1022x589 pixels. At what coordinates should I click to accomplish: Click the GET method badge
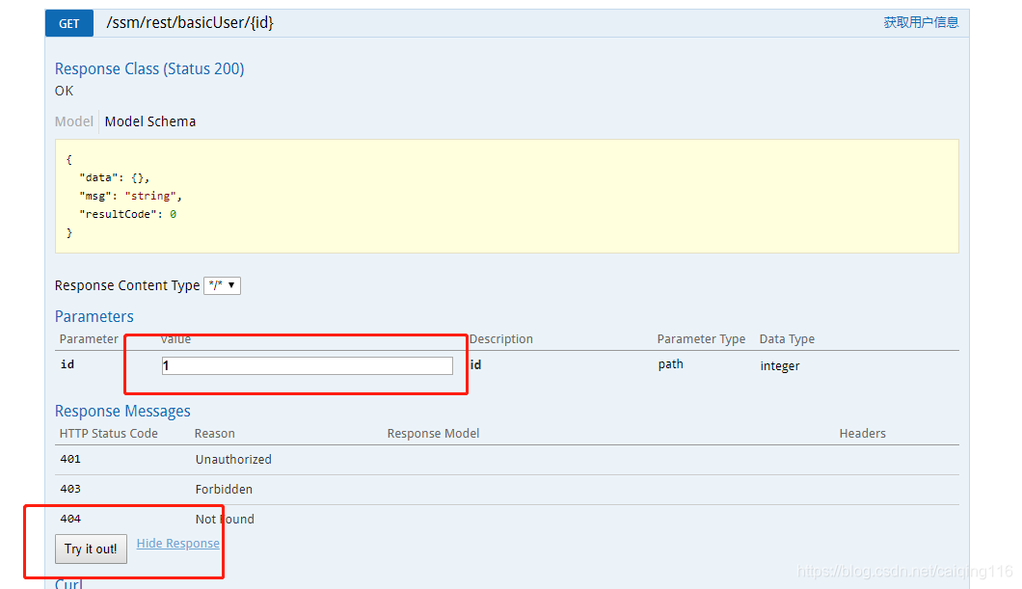[69, 23]
